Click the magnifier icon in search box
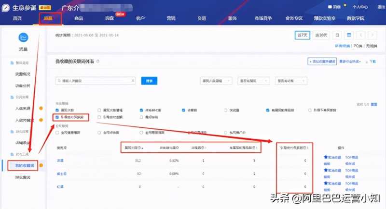The image size is (386, 209). 59,81
